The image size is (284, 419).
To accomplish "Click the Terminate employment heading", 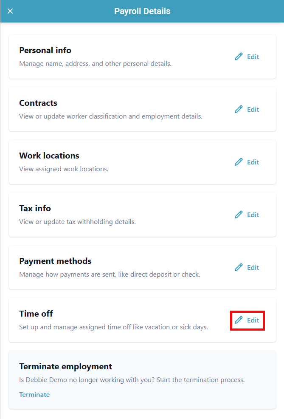I will click(65, 366).
